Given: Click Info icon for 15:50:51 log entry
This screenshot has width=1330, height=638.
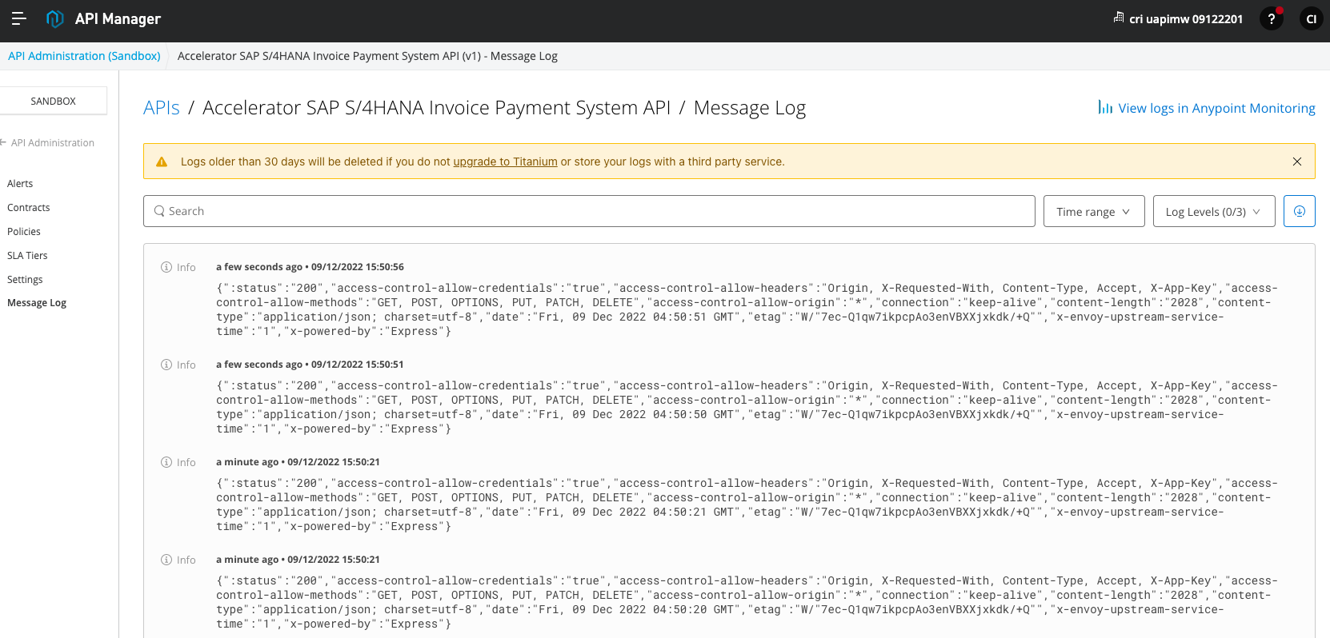Looking at the screenshot, I should pyautogui.click(x=166, y=365).
